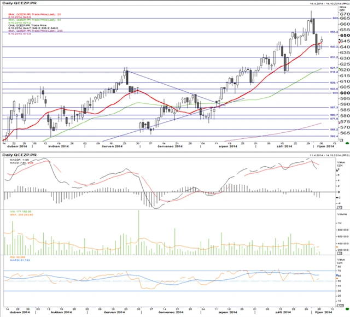This screenshot has height=317, width=350.
Task: Click the Daily QCEZP.PR title of indicator panel
Action: pyautogui.click(x=20, y=155)
